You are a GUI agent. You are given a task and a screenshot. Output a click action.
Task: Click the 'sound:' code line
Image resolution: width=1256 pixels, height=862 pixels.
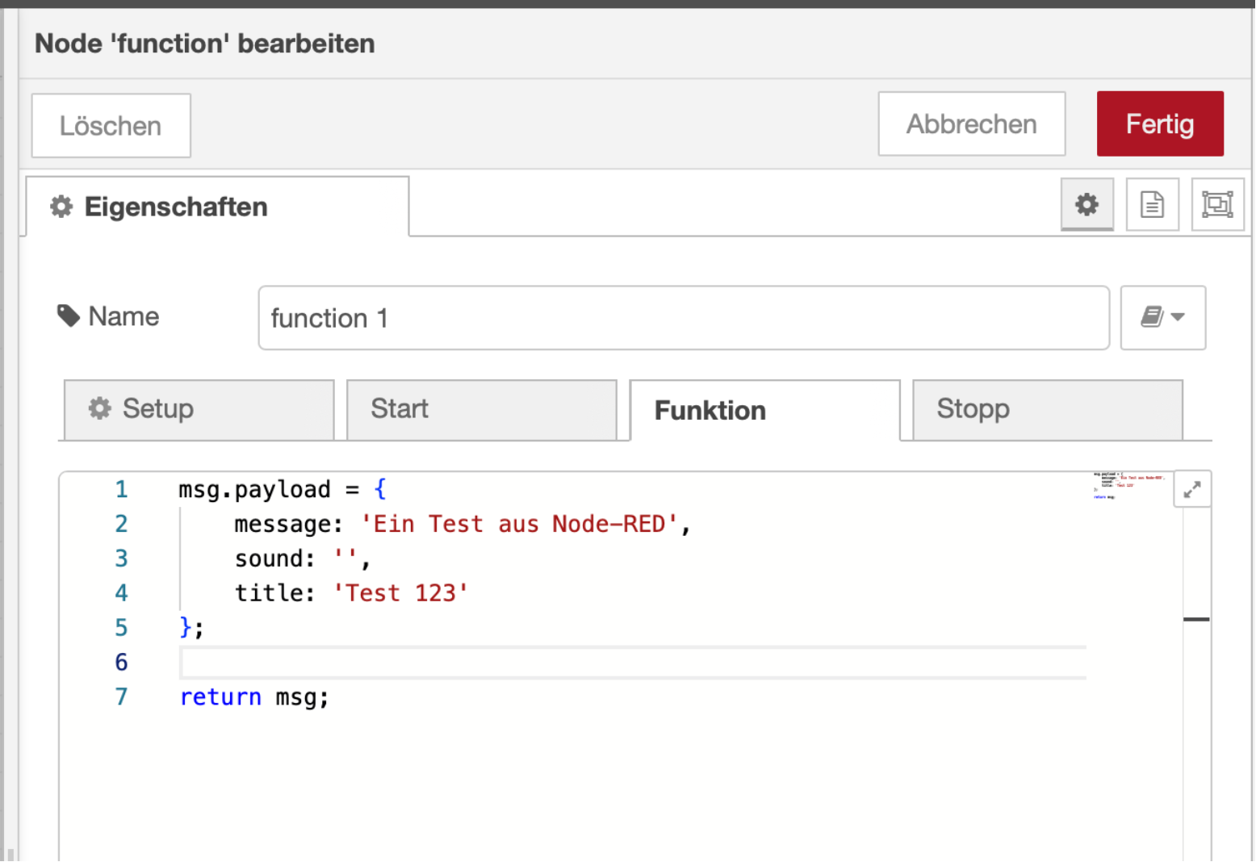(x=302, y=559)
